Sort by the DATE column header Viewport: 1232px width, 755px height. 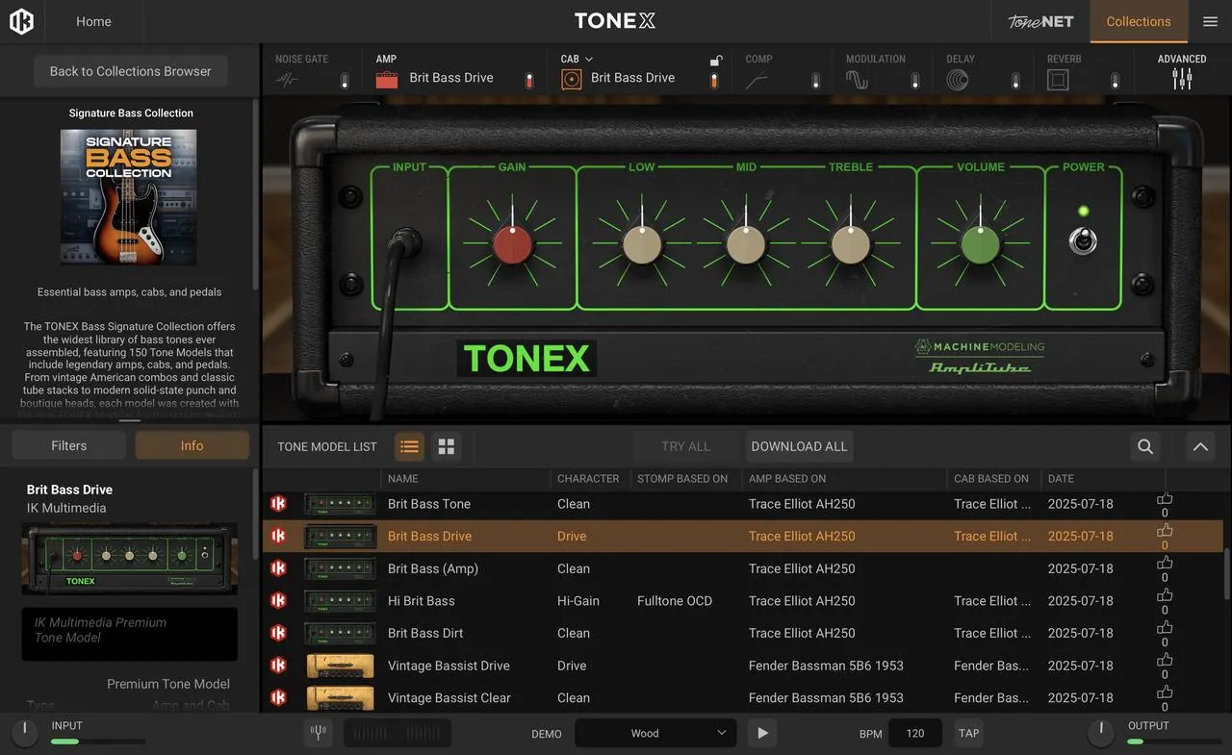[x=1061, y=478]
